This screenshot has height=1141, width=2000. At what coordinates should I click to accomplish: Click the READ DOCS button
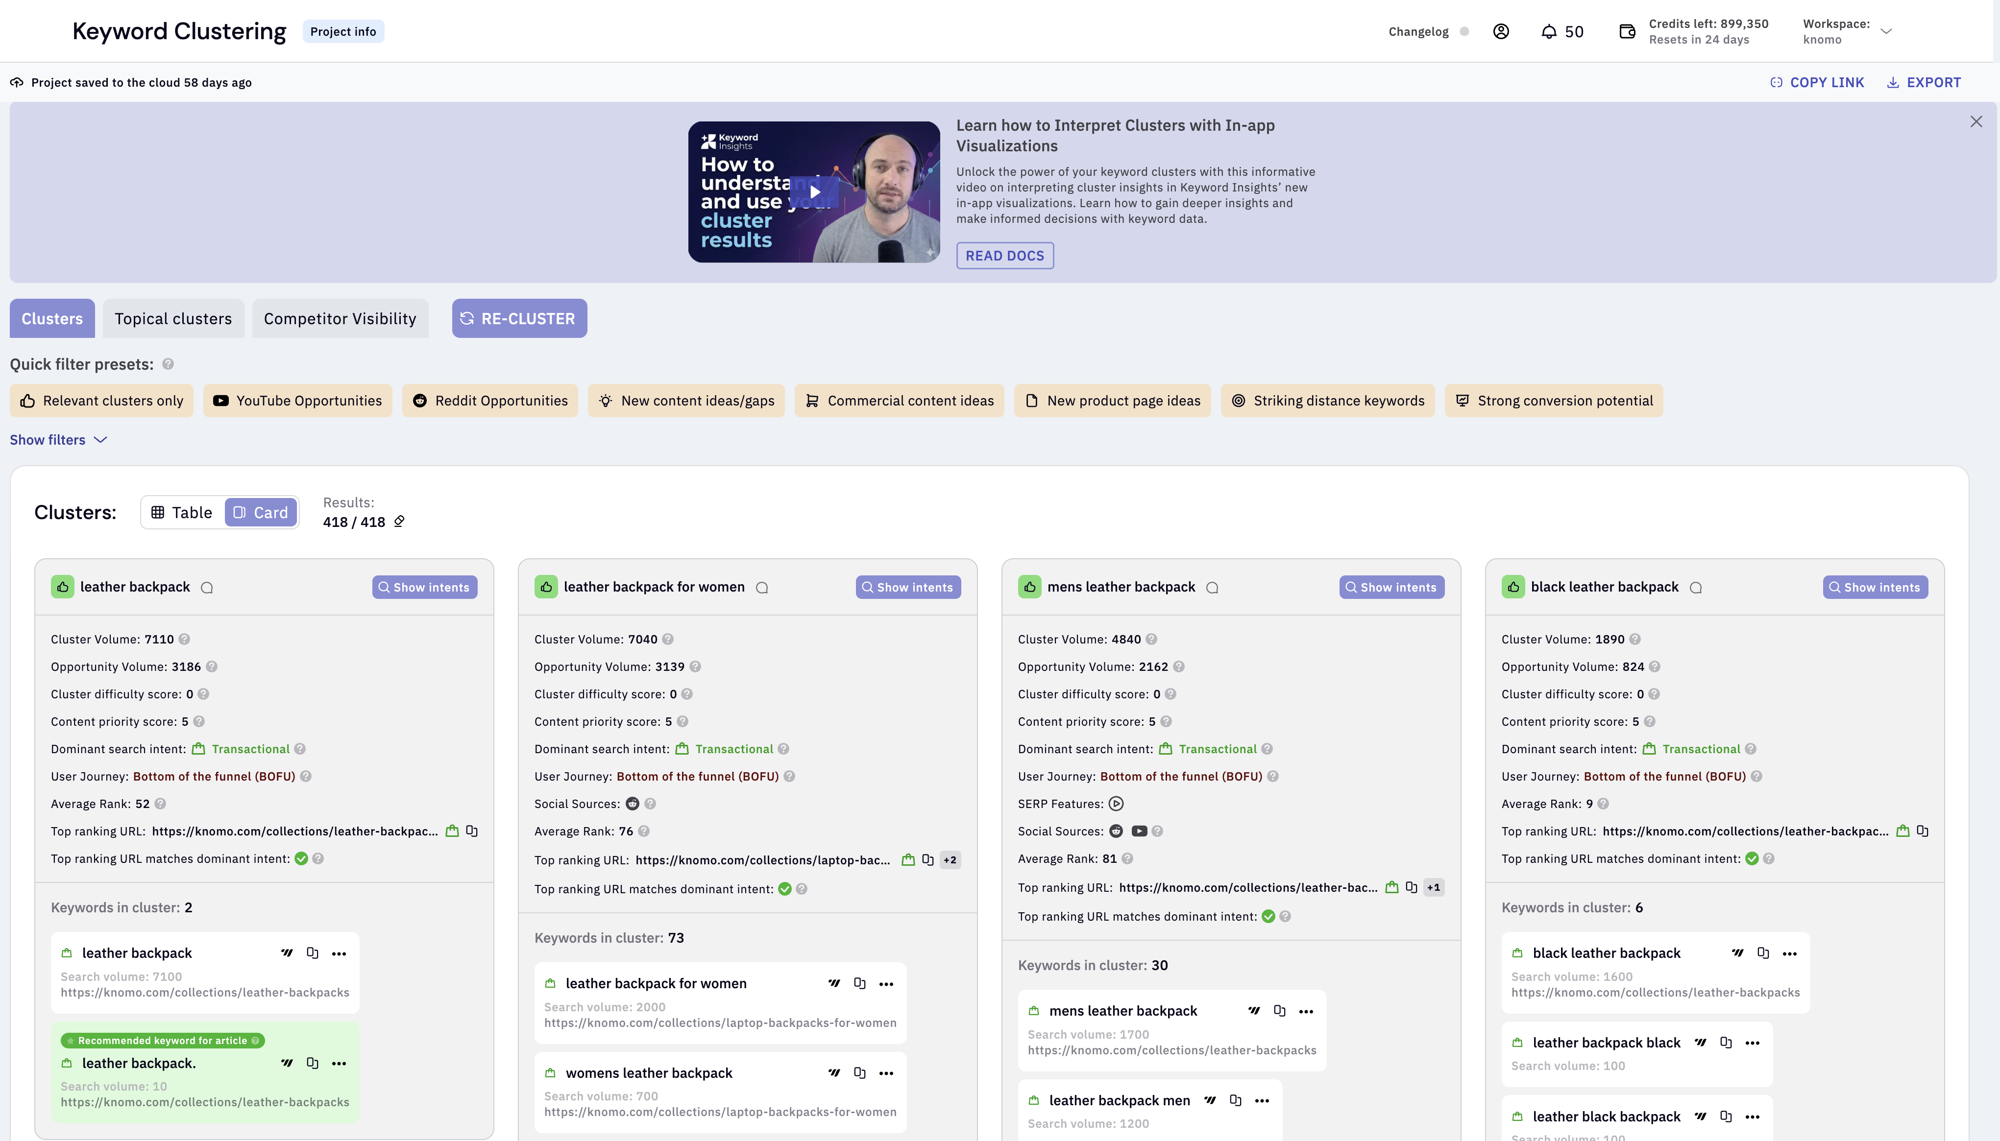[1004, 256]
